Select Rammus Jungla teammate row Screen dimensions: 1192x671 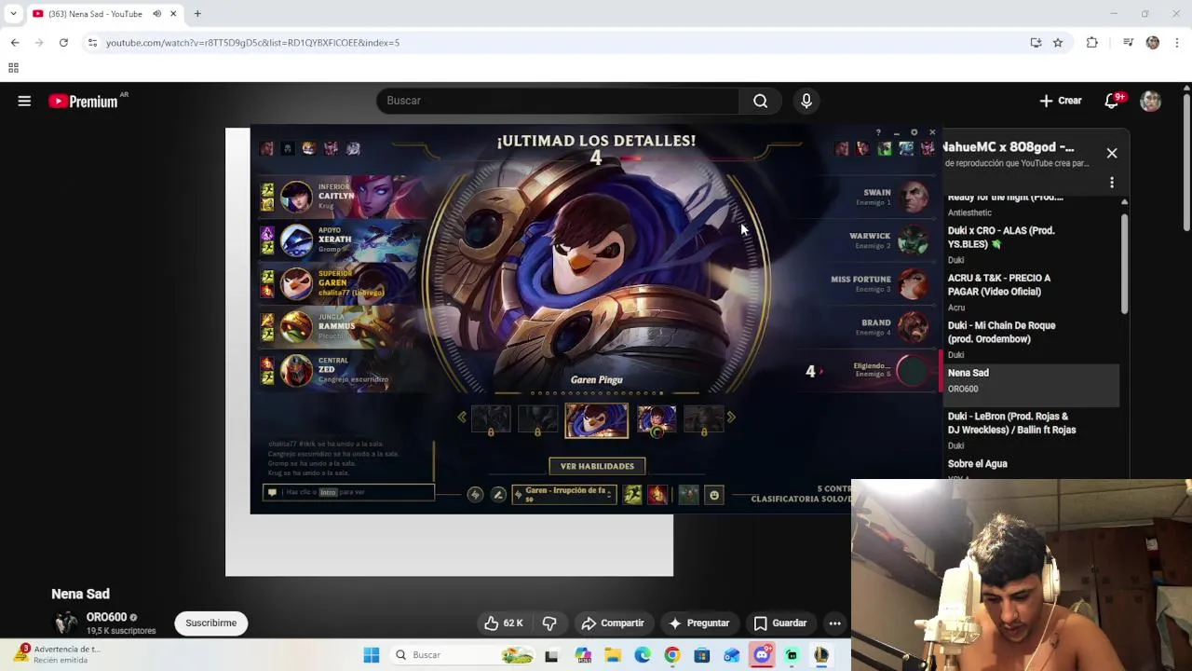pyautogui.click(x=340, y=327)
